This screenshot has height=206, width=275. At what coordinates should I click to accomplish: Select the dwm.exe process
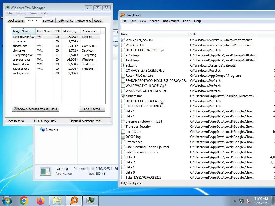pos(56,50)
